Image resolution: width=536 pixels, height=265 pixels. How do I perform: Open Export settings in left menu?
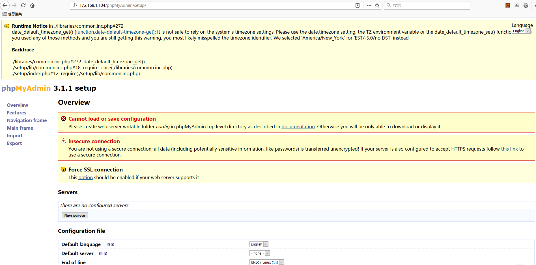14,143
